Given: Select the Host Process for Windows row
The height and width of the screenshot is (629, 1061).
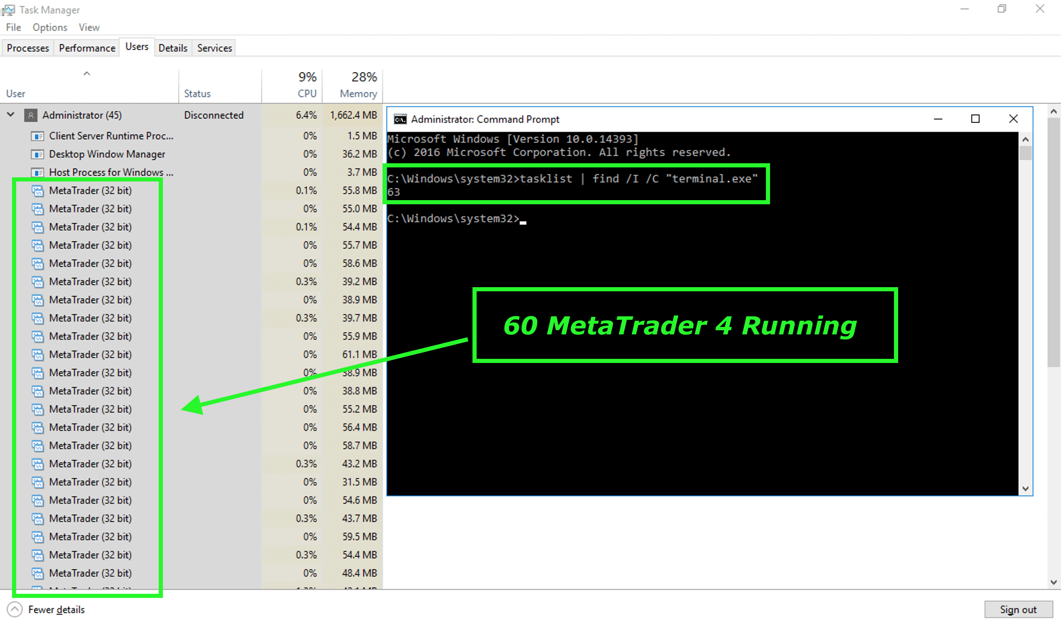Looking at the screenshot, I should coord(191,172).
